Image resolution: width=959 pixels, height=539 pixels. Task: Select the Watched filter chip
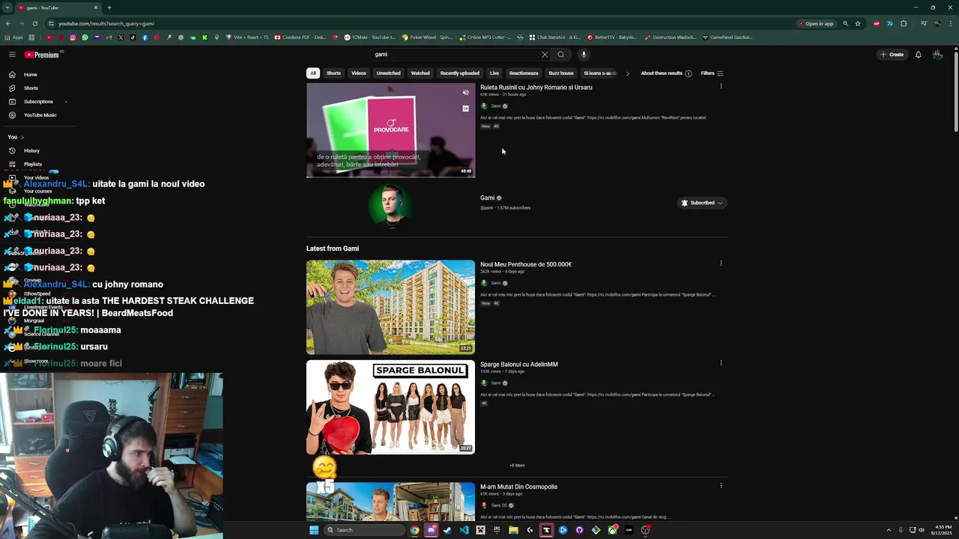pyautogui.click(x=420, y=73)
